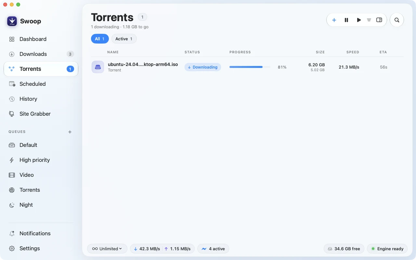Click the Scheduled calendar icon

(x=12, y=84)
